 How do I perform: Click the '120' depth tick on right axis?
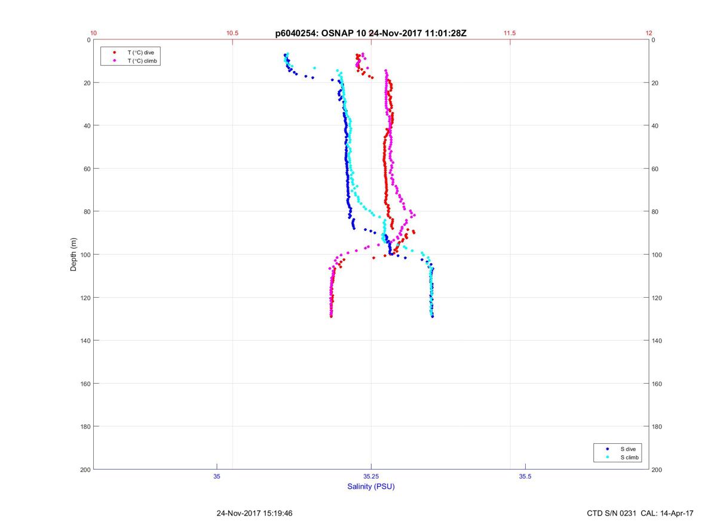[x=657, y=298]
